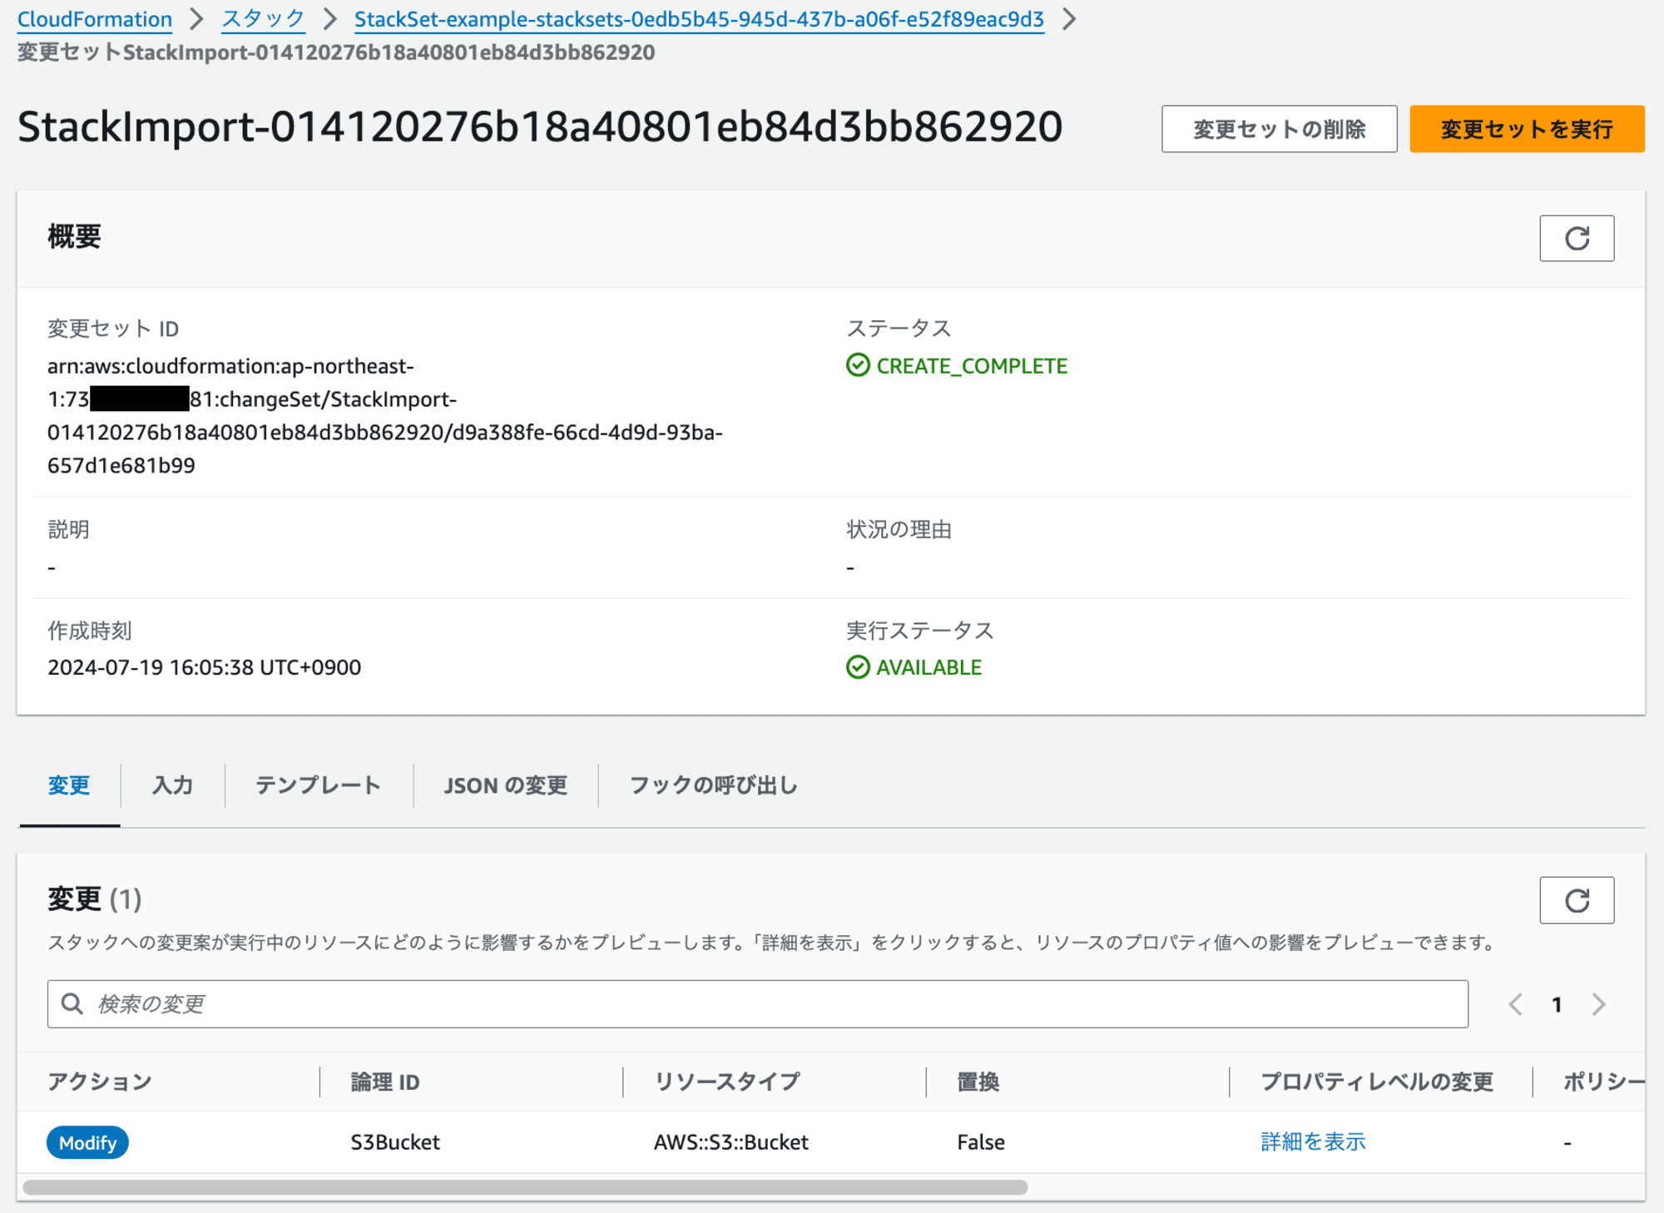Image resolution: width=1664 pixels, height=1213 pixels.
Task: Click the 状況の理由 label
Action: 899,530
